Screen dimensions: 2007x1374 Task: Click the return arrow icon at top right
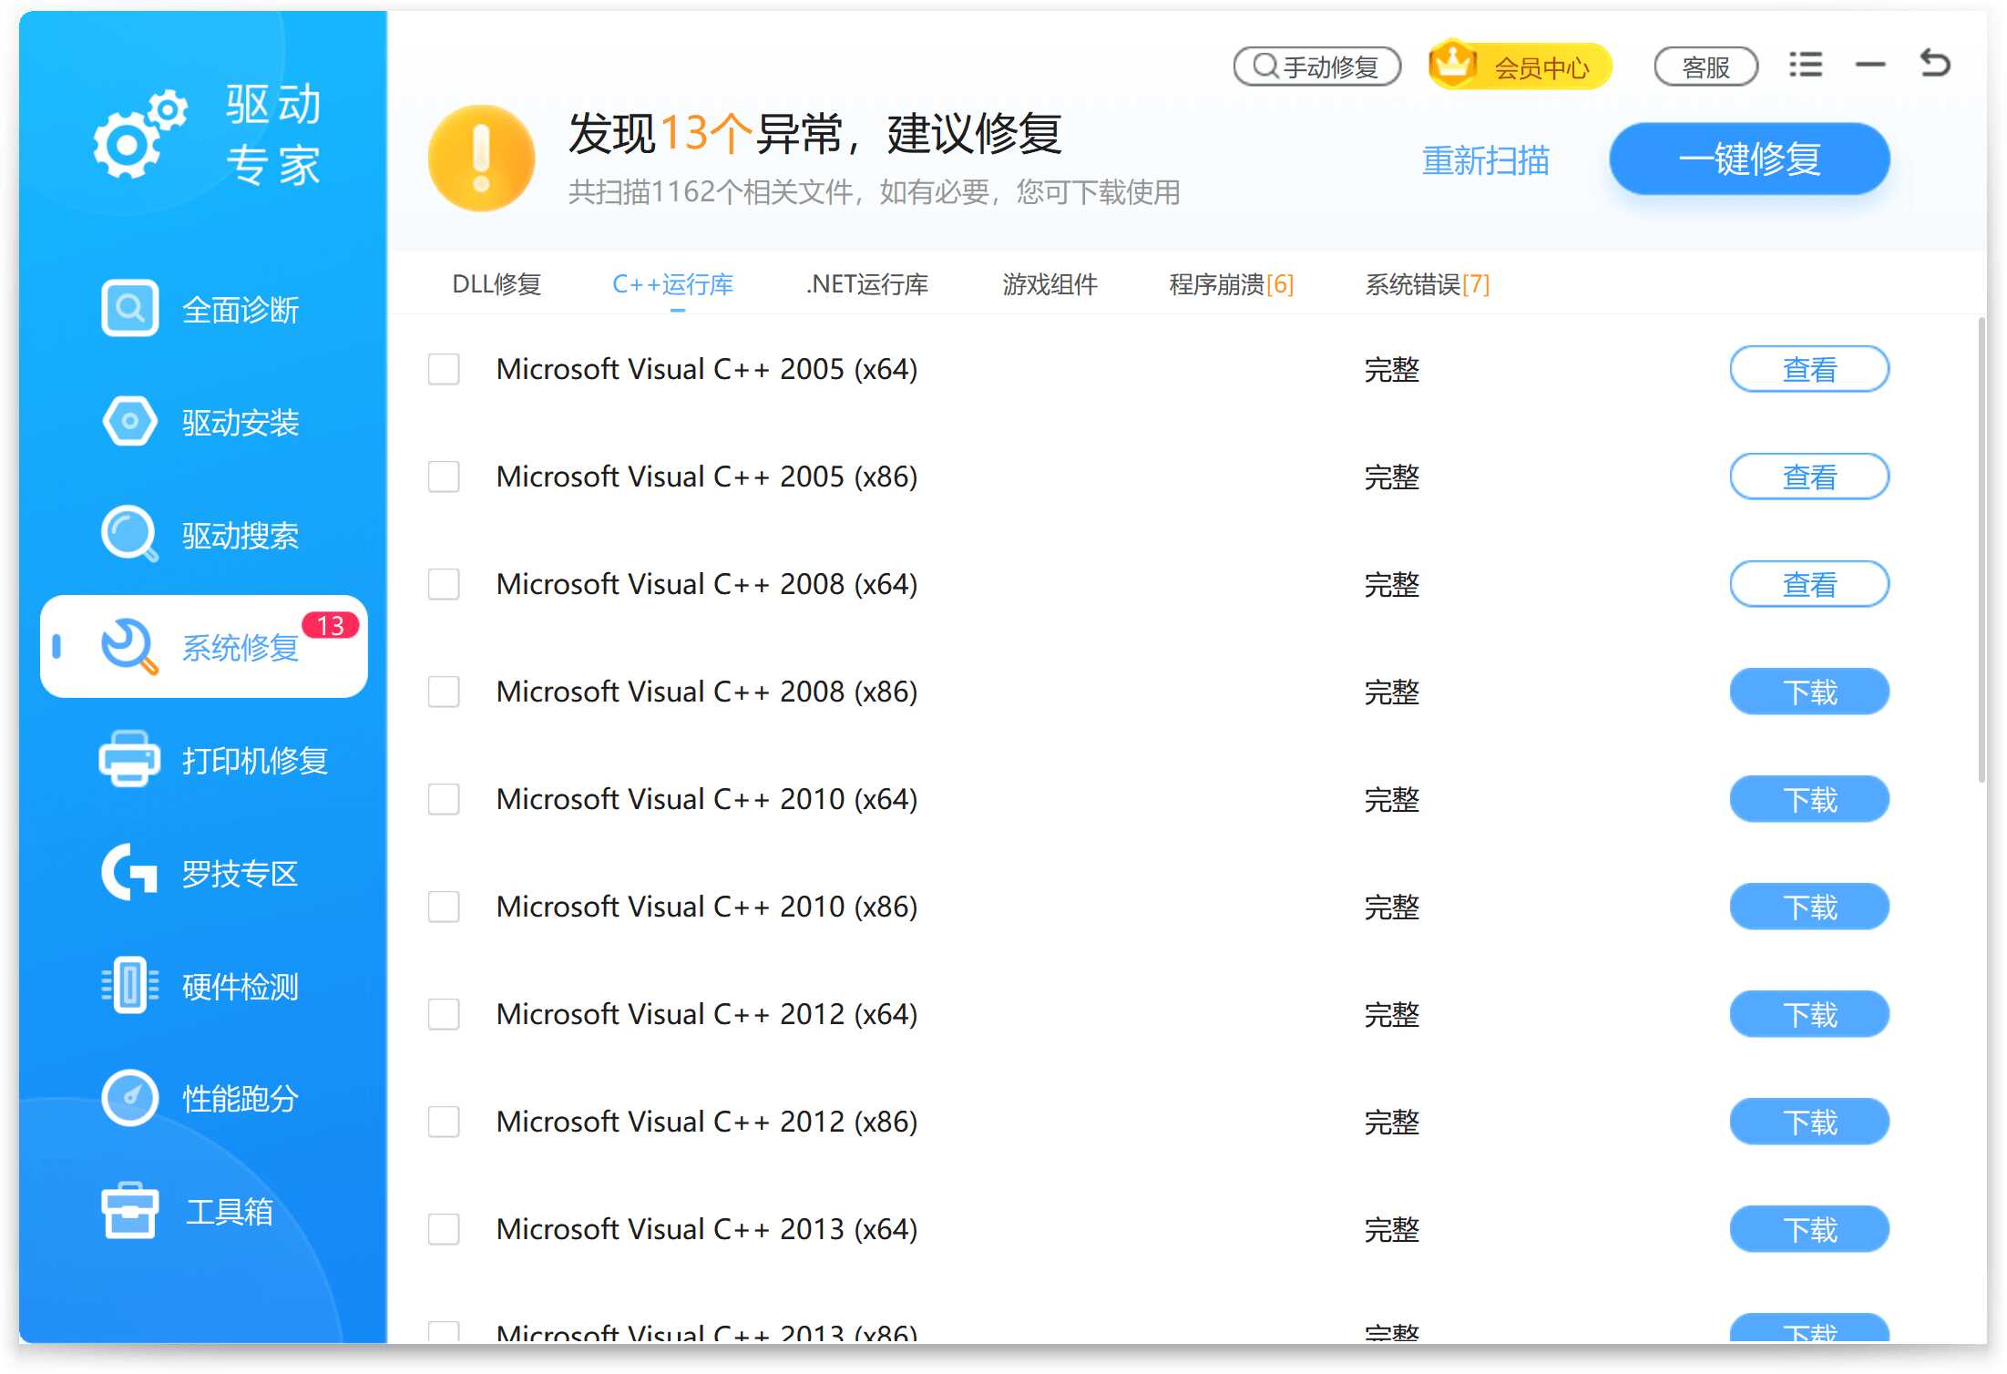[1935, 63]
